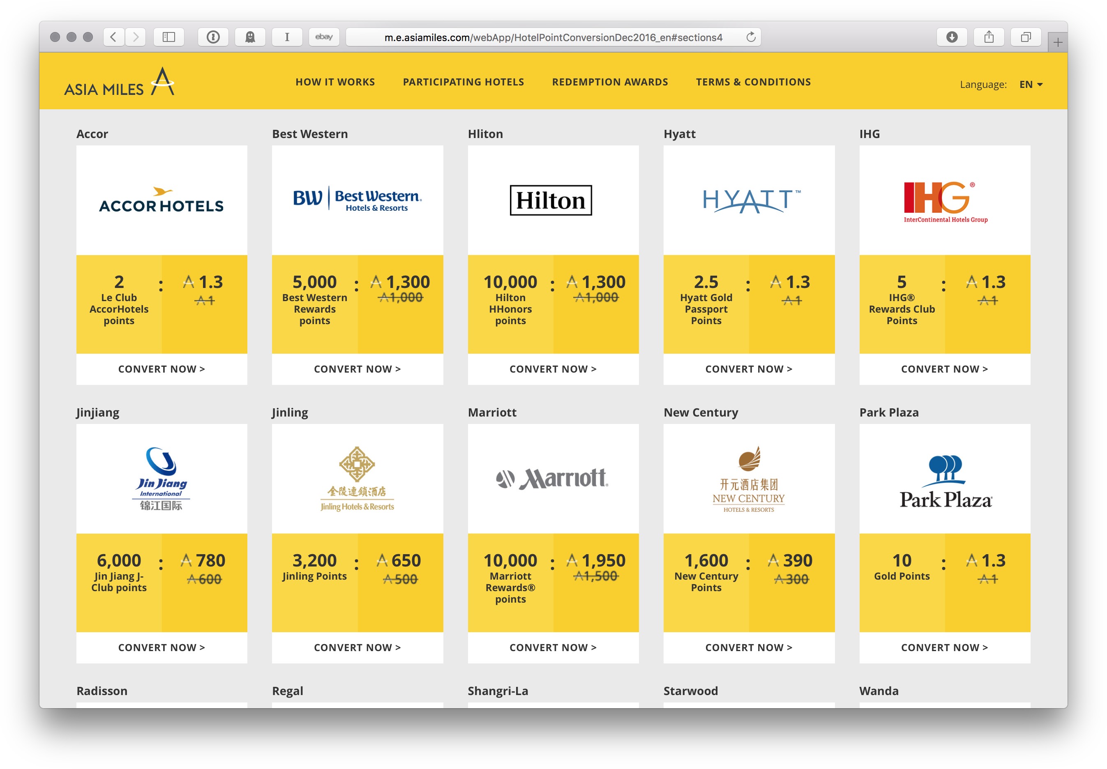The image size is (1107, 769).
Task: Click the Safari address bar URL
Action: (553, 37)
